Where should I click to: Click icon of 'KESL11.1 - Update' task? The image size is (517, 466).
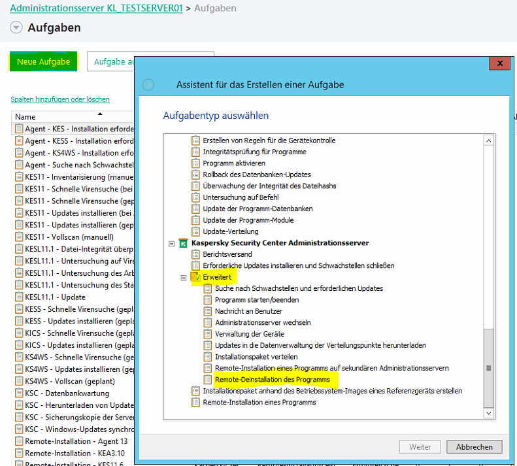pos(19,297)
